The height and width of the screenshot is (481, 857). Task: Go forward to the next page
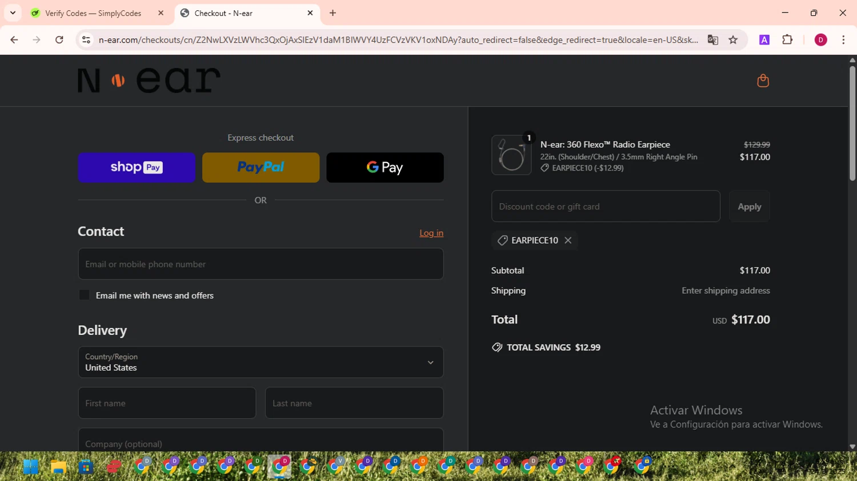(x=37, y=40)
